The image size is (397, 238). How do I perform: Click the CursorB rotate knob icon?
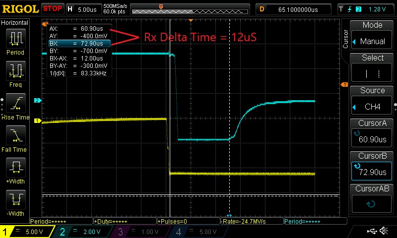click(357, 166)
